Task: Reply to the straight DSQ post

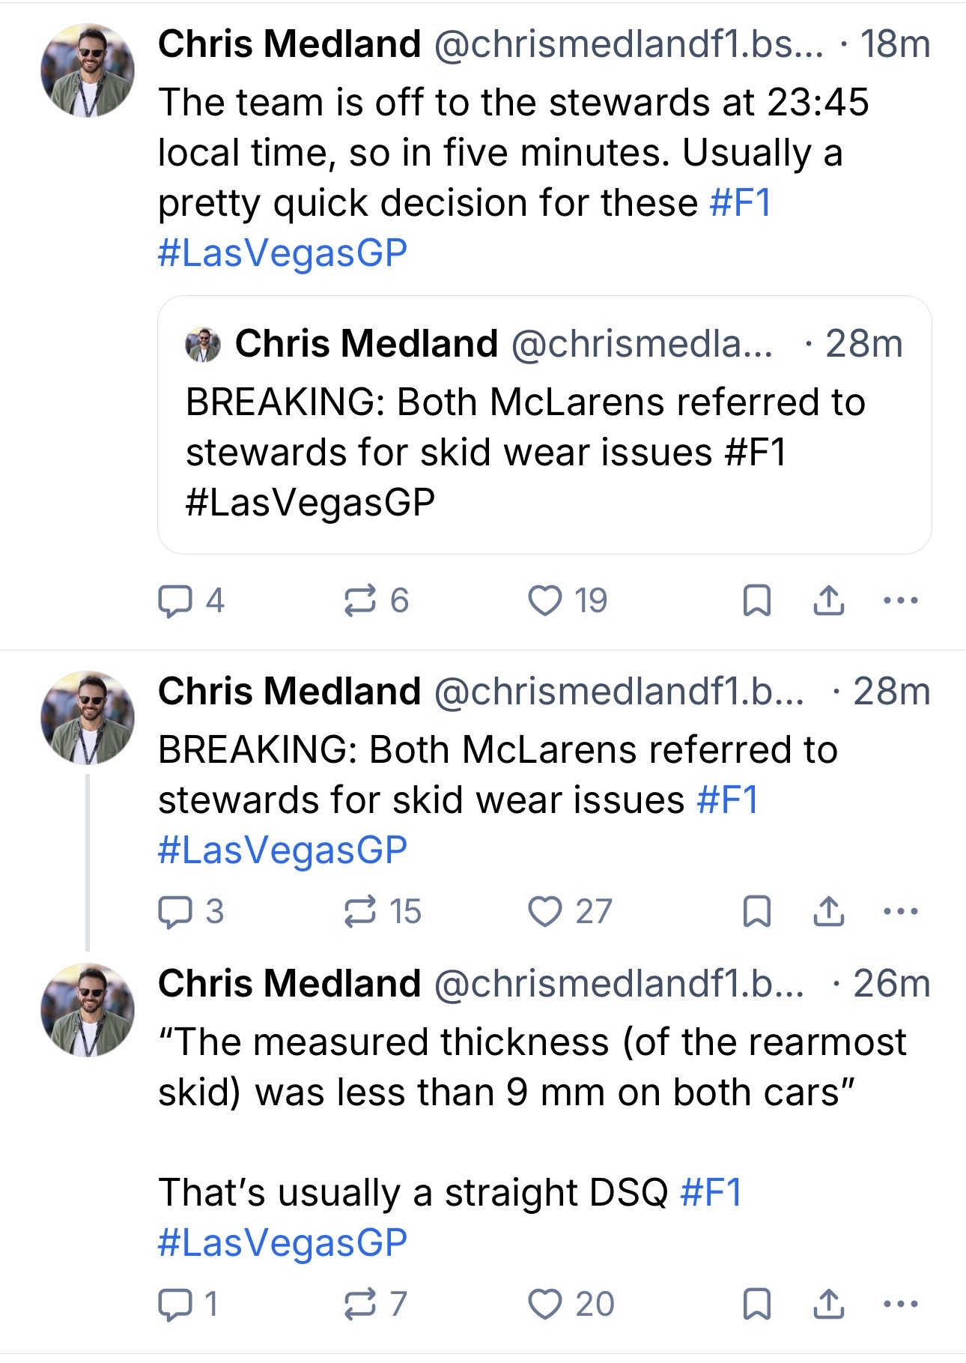Action: pos(174,1305)
